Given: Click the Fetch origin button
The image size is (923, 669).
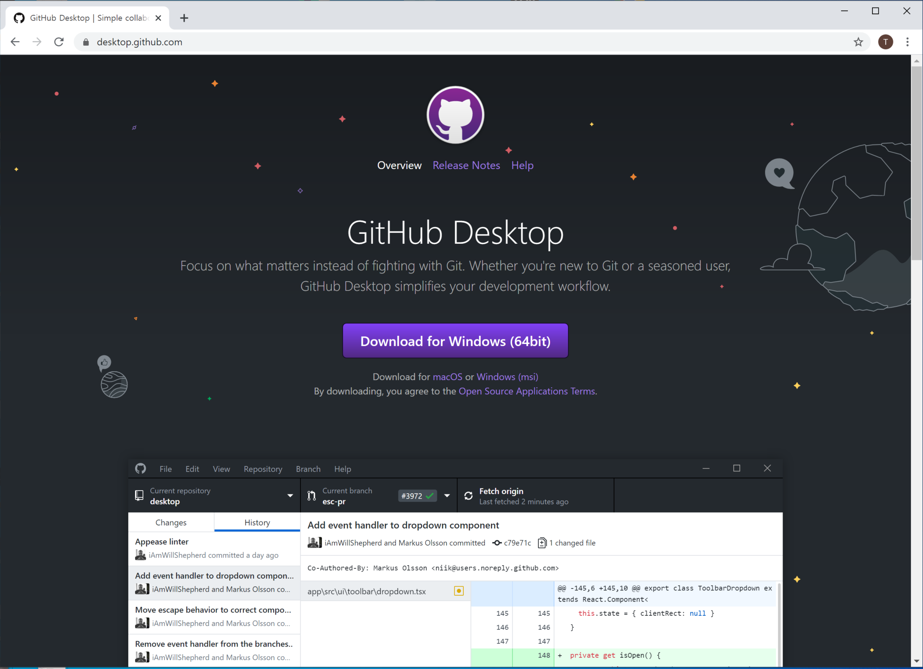Looking at the screenshot, I should 536,495.
